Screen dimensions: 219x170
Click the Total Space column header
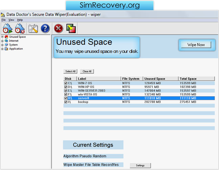click(196, 79)
